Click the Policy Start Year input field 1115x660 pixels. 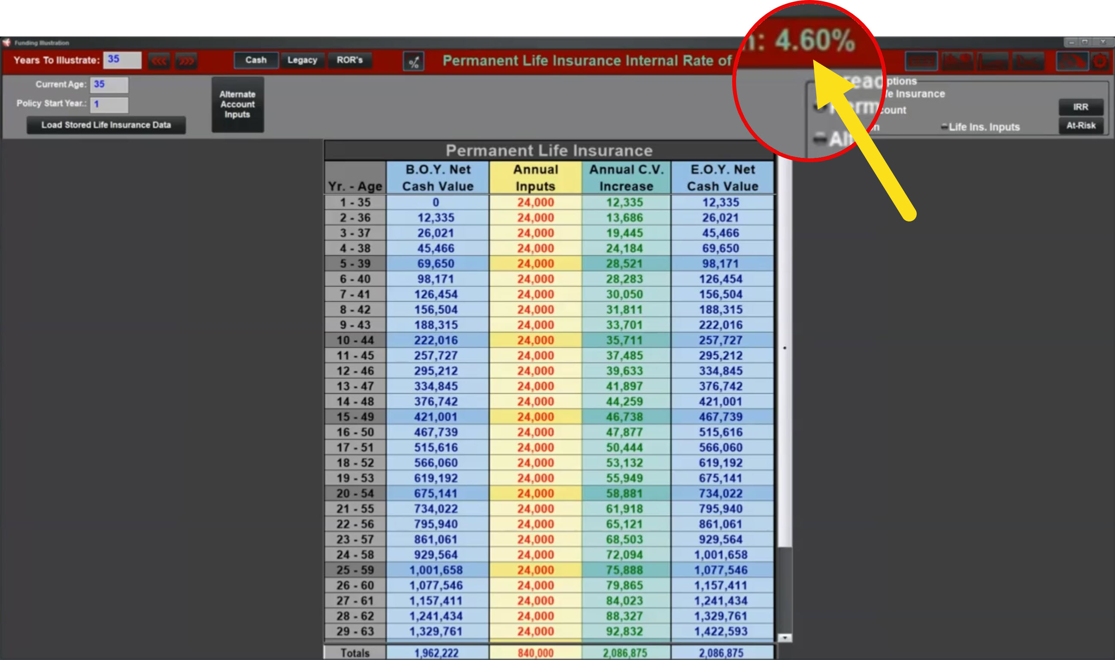pos(109,105)
